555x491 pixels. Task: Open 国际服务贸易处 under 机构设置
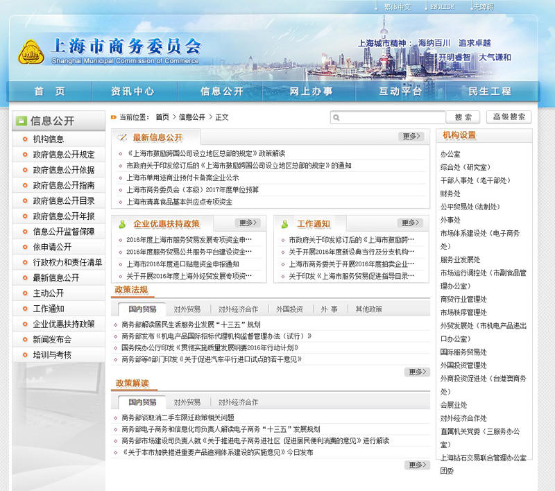(463, 352)
